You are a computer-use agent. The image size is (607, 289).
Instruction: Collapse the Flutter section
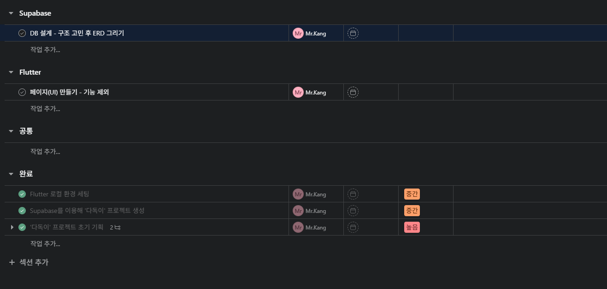click(11, 72)
